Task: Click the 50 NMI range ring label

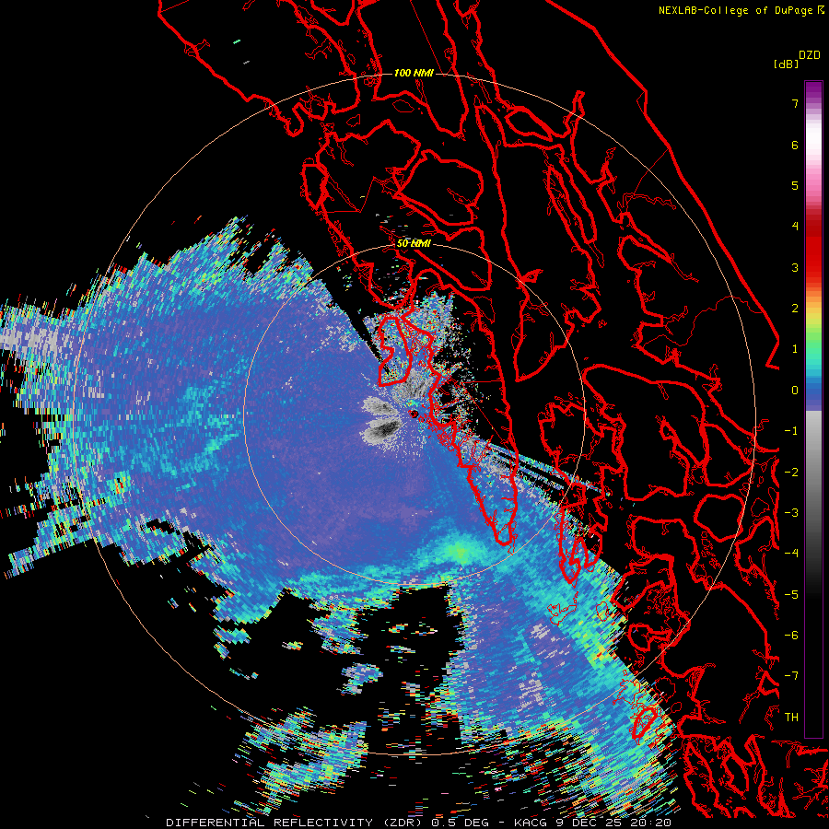Action: (x=414, y=244)
